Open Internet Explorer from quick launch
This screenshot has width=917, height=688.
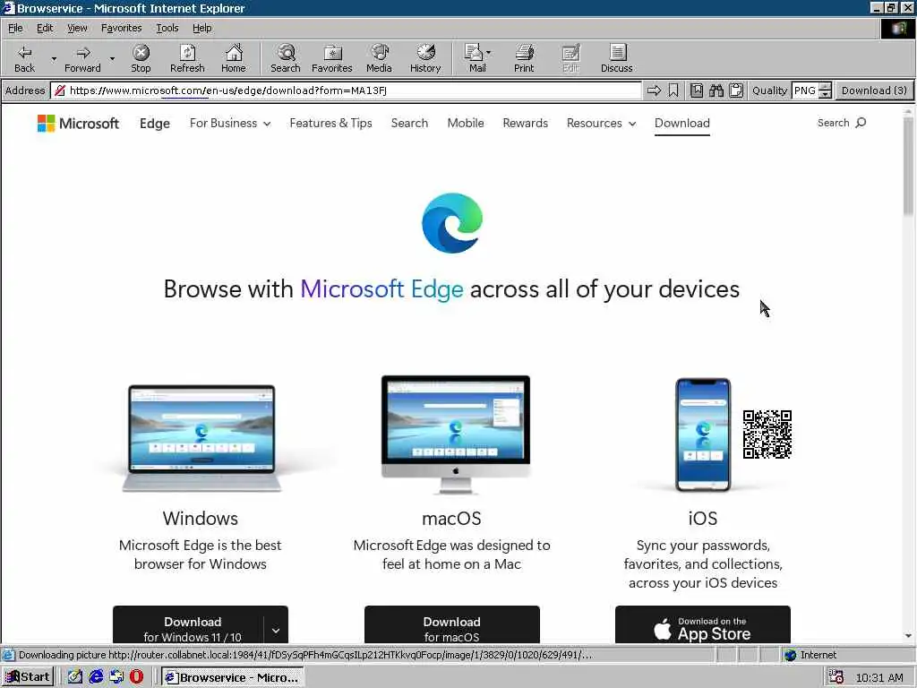point(96,677)
